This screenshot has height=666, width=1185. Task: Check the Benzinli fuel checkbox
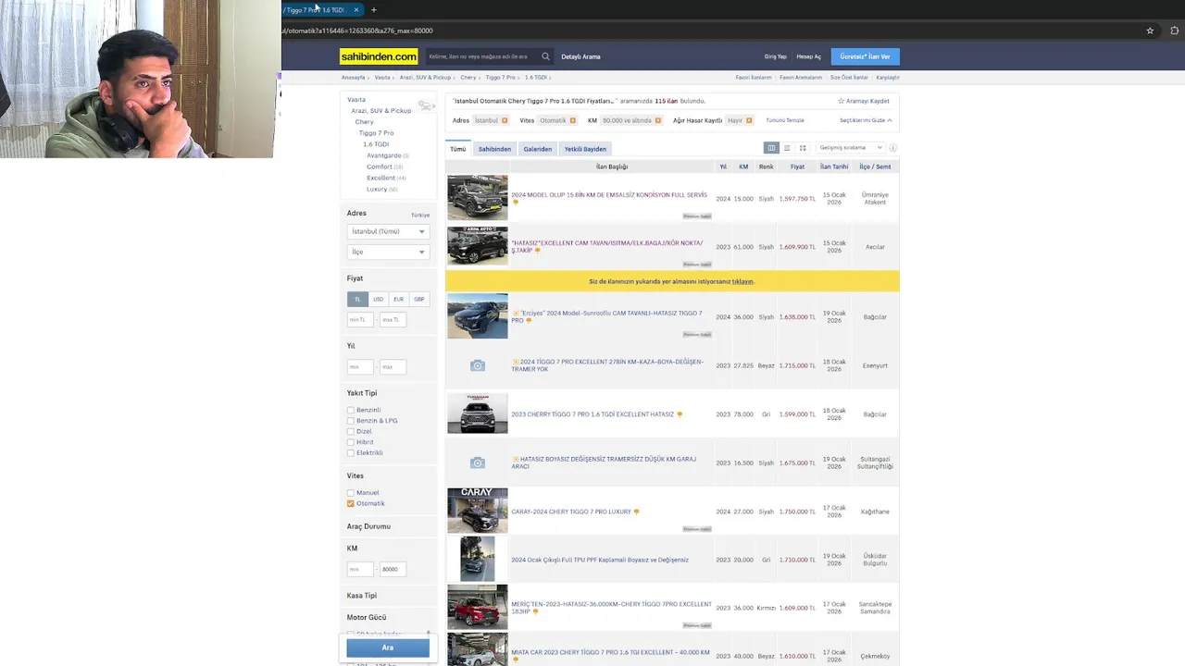tap(351, 410)
